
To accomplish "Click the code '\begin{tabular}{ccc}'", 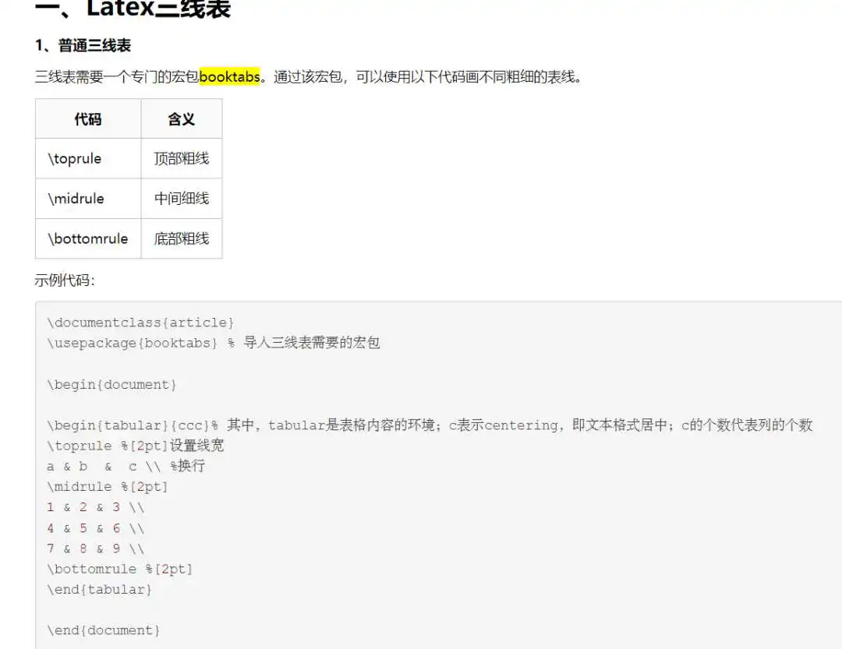I will [x=129, y=425].
